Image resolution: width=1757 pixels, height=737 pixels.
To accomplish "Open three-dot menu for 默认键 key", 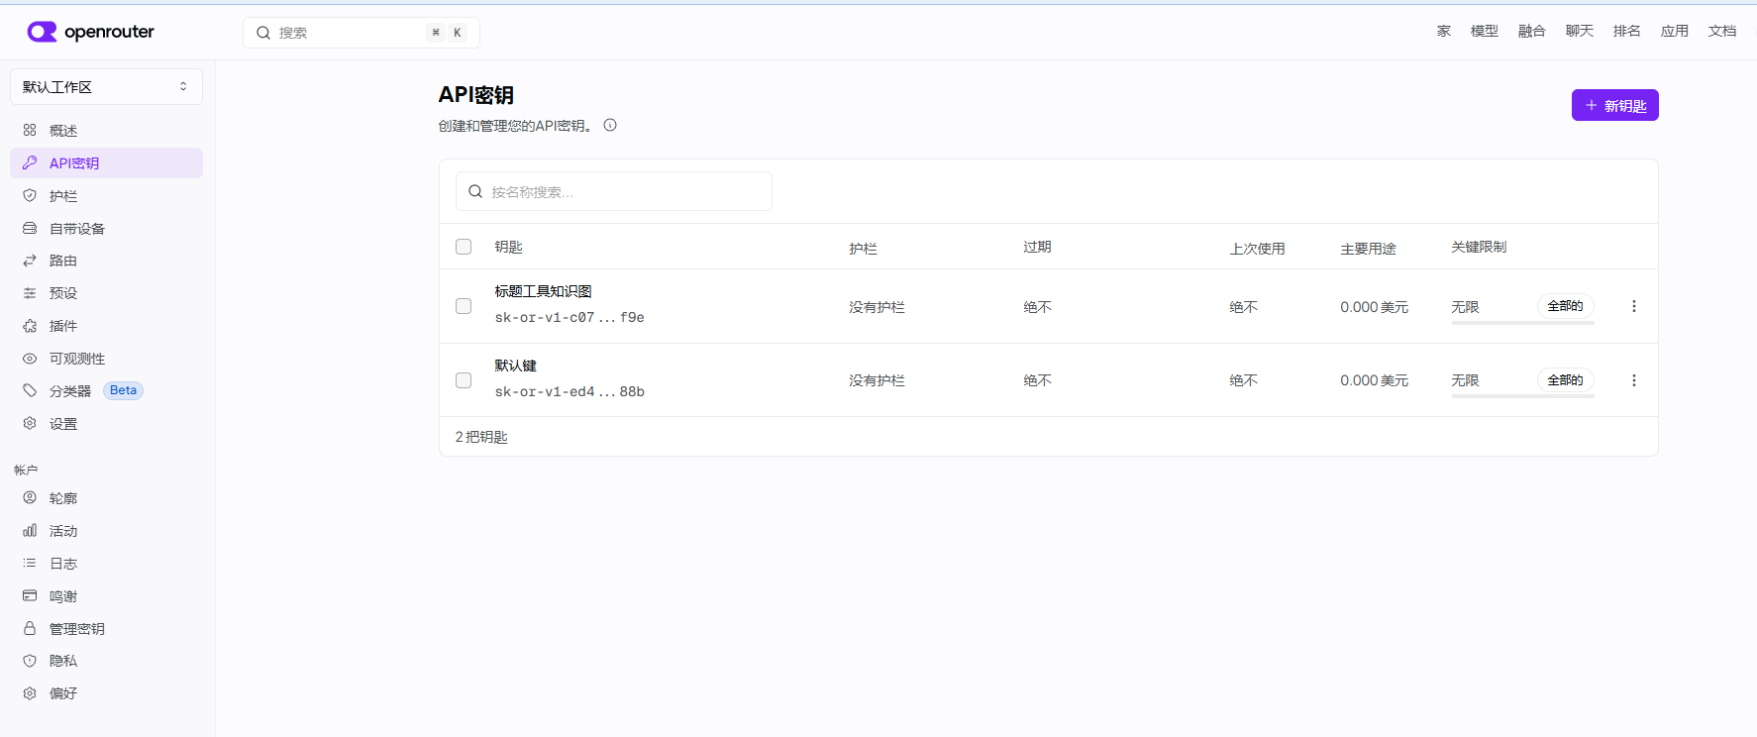I will 1634,380.
